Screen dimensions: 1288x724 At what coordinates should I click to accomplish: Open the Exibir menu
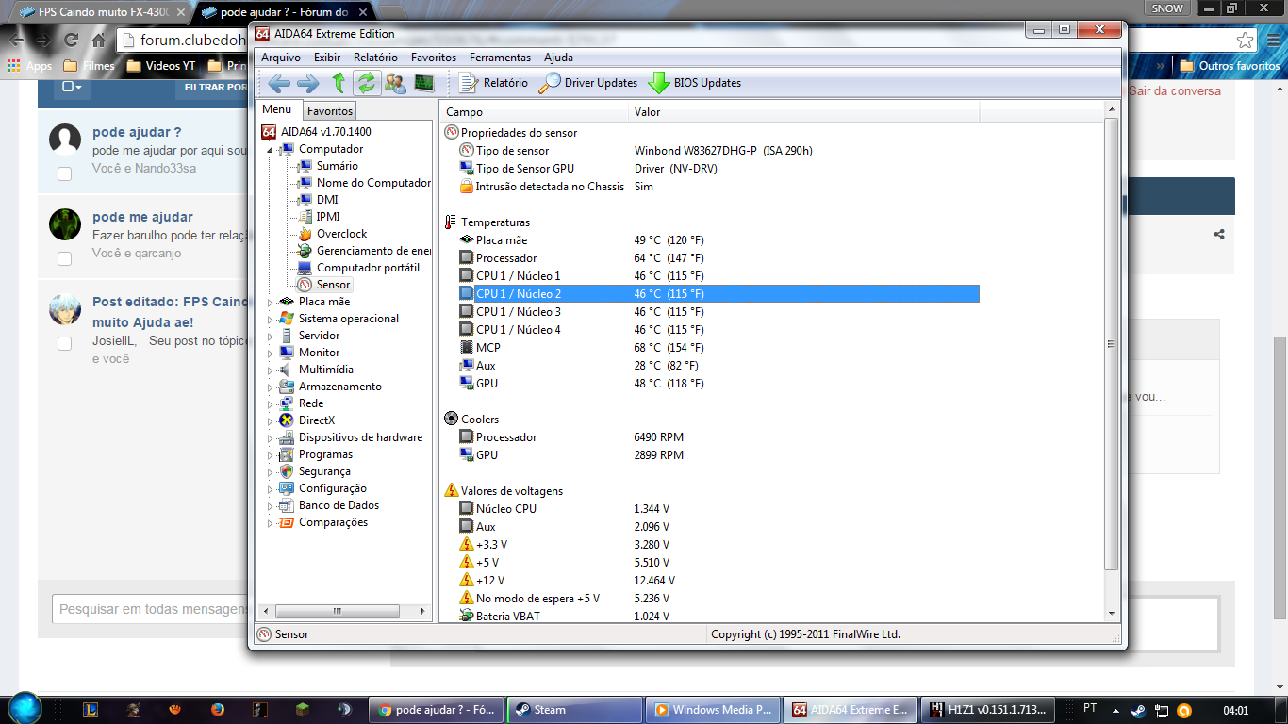pyautogui.click(x=327, y=58)
